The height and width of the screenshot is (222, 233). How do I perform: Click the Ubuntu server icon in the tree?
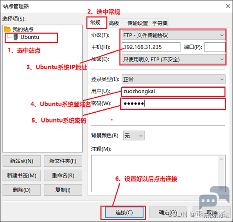(16, 37)
